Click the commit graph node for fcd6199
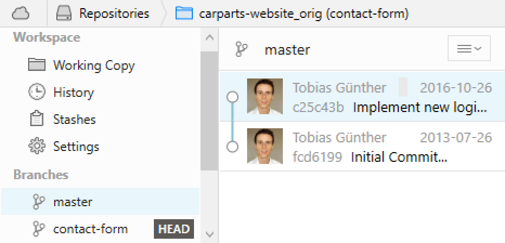 point(232,147)
